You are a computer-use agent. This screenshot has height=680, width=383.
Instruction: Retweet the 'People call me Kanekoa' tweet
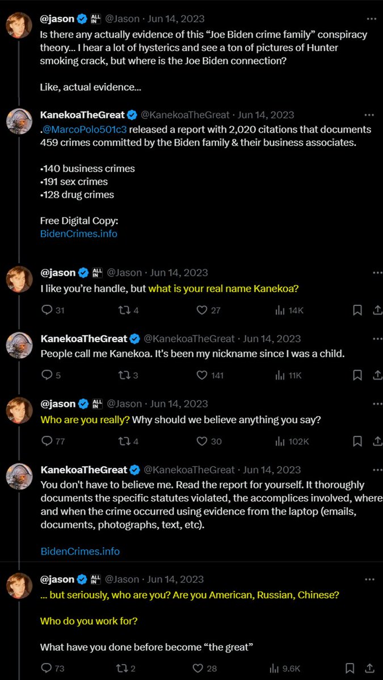point(122,375)
